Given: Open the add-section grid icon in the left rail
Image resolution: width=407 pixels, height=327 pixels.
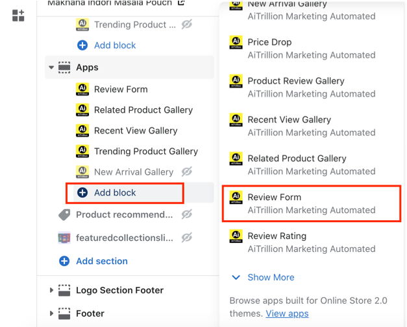Looking at the screenshot, I should pos(18,16).
